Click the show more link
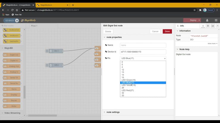This screenshot has height=123, width=220. tap(213, 43)
